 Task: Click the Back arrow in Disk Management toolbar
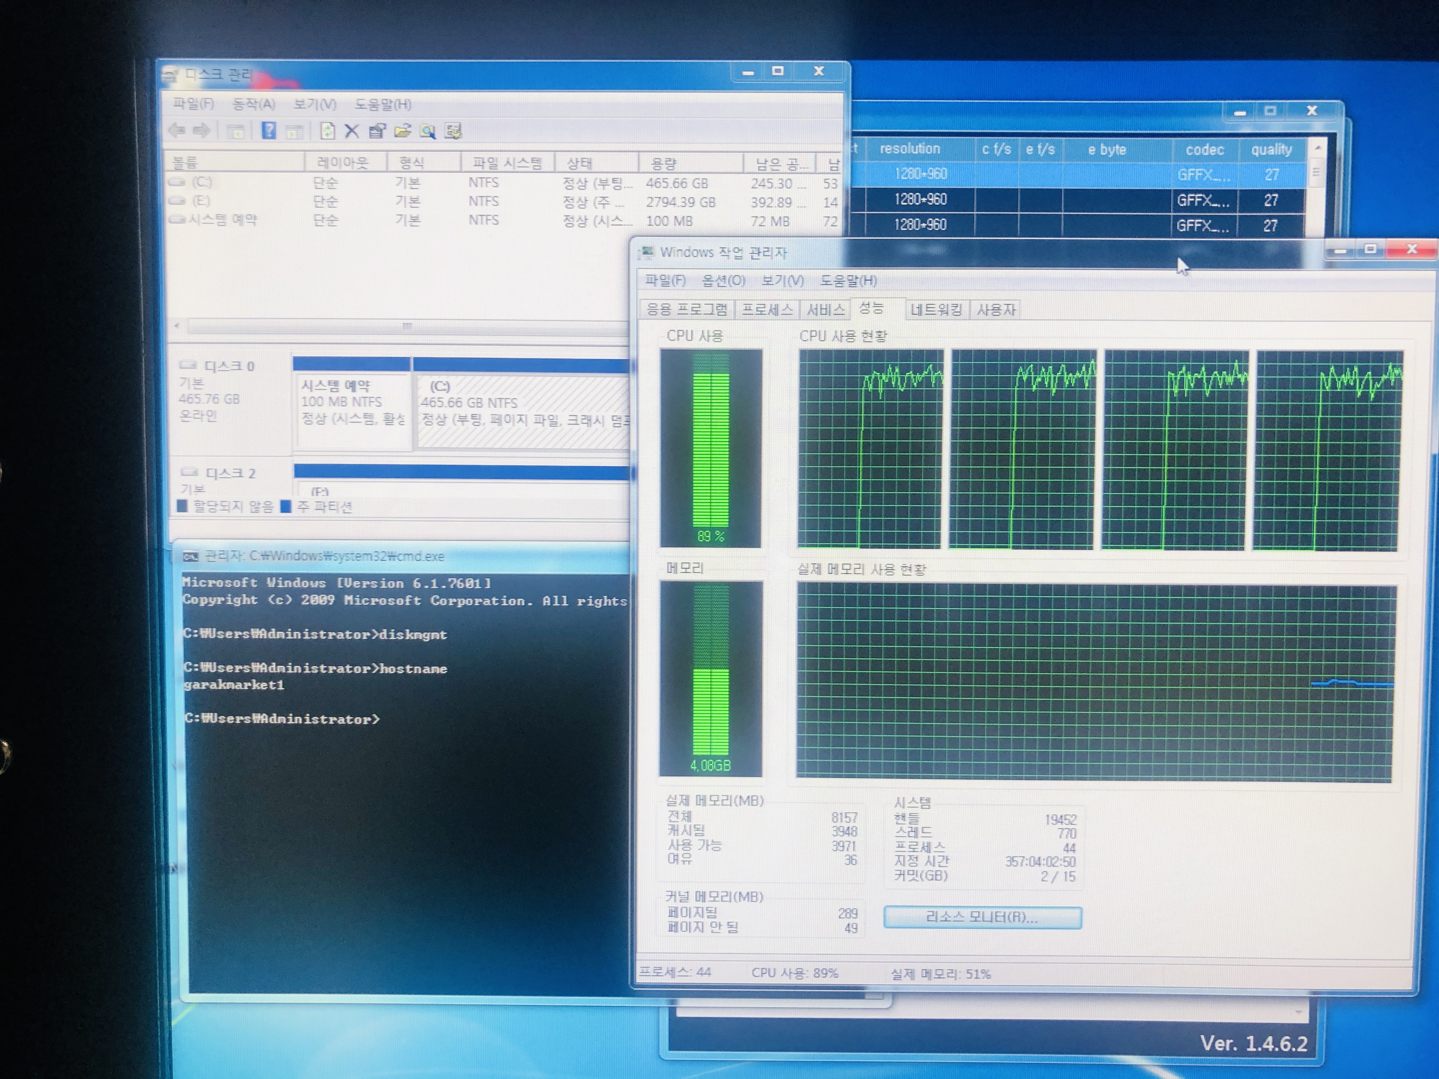click(x=176, y=131)
